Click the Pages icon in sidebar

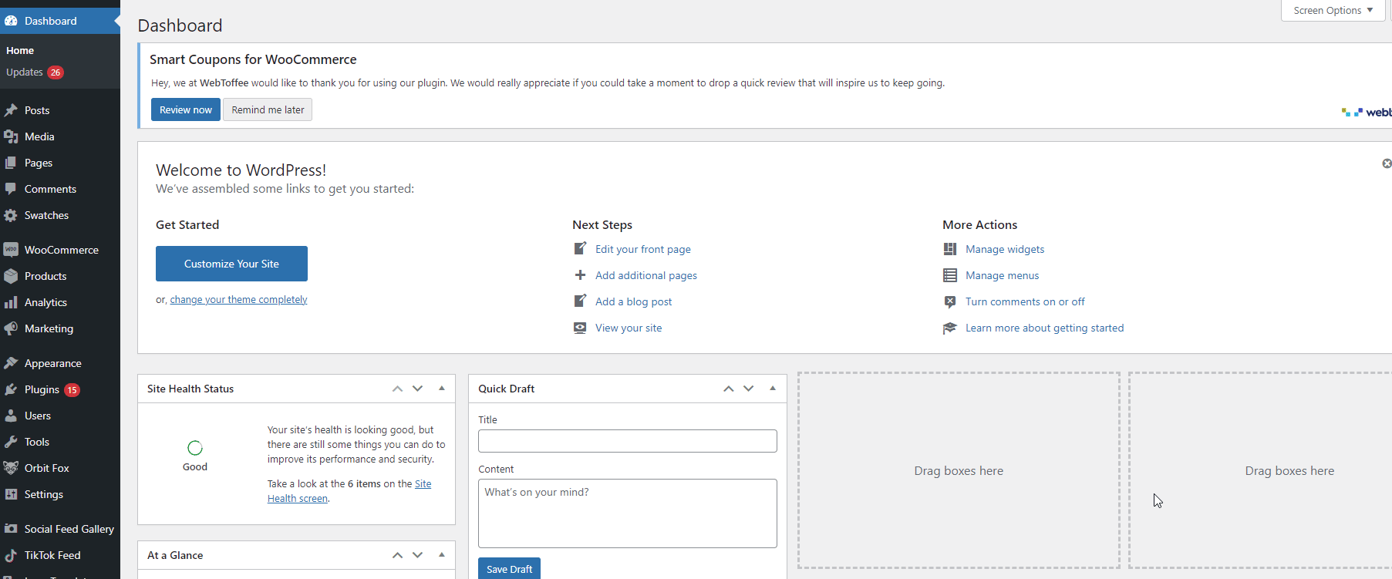click(x=11, y=163)
